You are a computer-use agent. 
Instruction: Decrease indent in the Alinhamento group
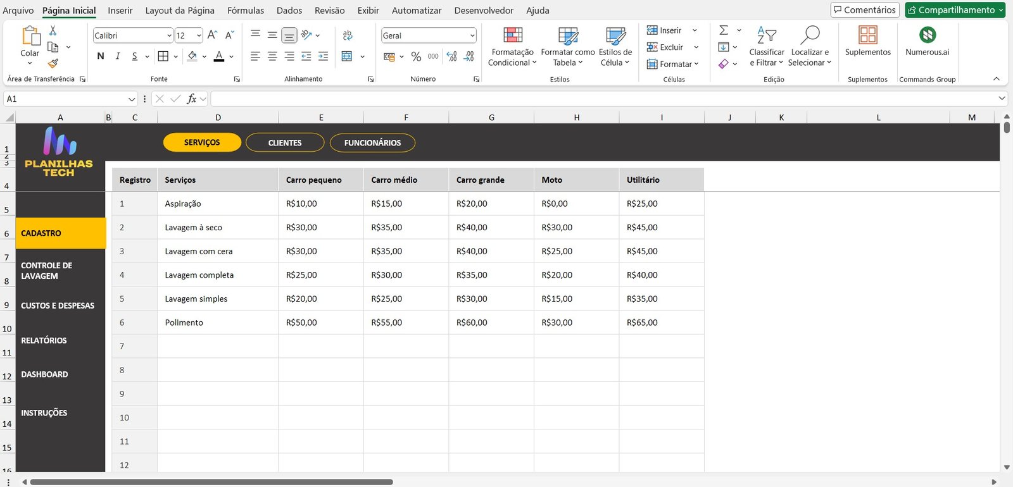[x=306, y=56]
